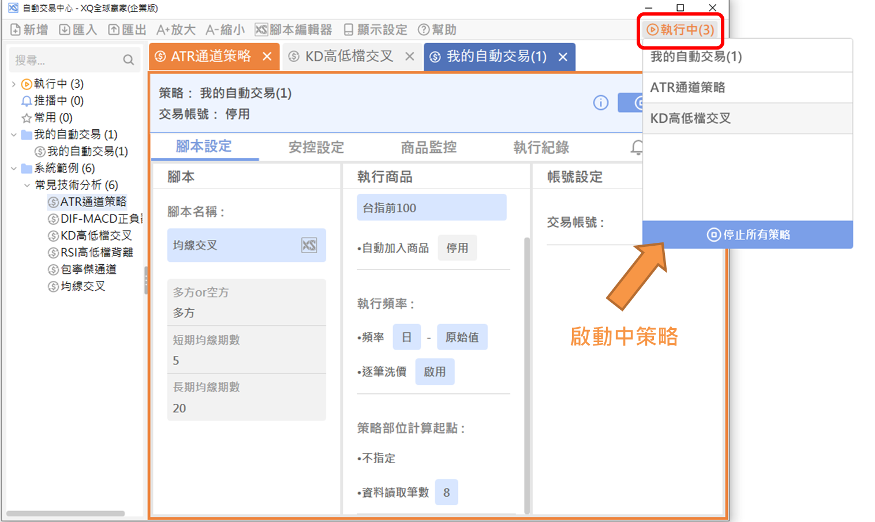Click the info icon in strategy header
The height and width of the screenshot is (522, 875).
tap(600, 103)
